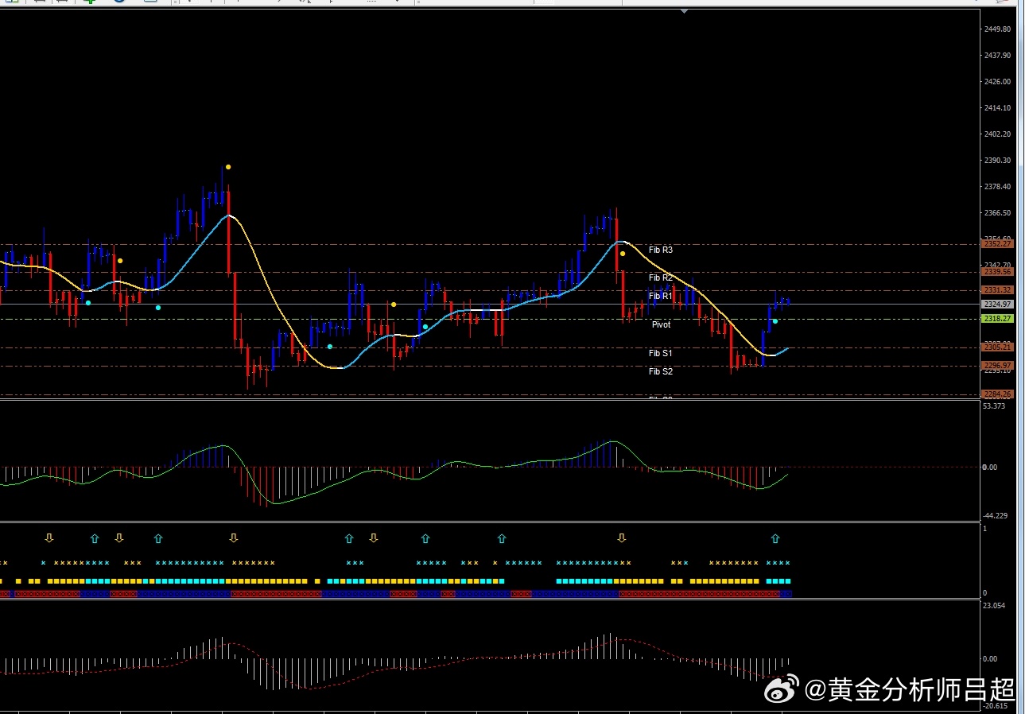Viewport: 1025px width, 714px height.
Task: Click the rightmost cyan up arrow in signal panel
Action: tap(775, 539)
